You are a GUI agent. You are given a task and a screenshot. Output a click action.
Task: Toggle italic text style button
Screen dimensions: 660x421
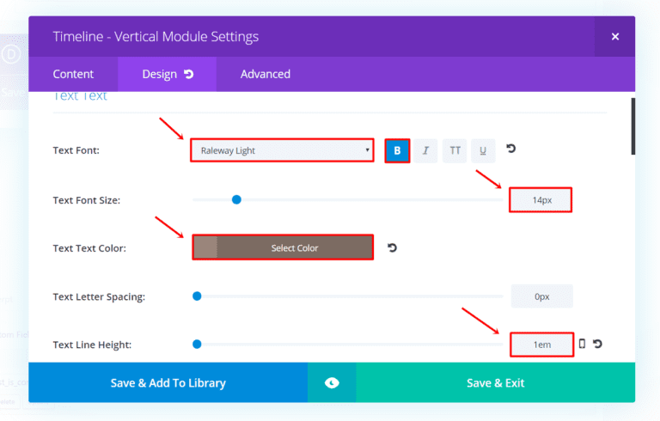pos(425,150)
